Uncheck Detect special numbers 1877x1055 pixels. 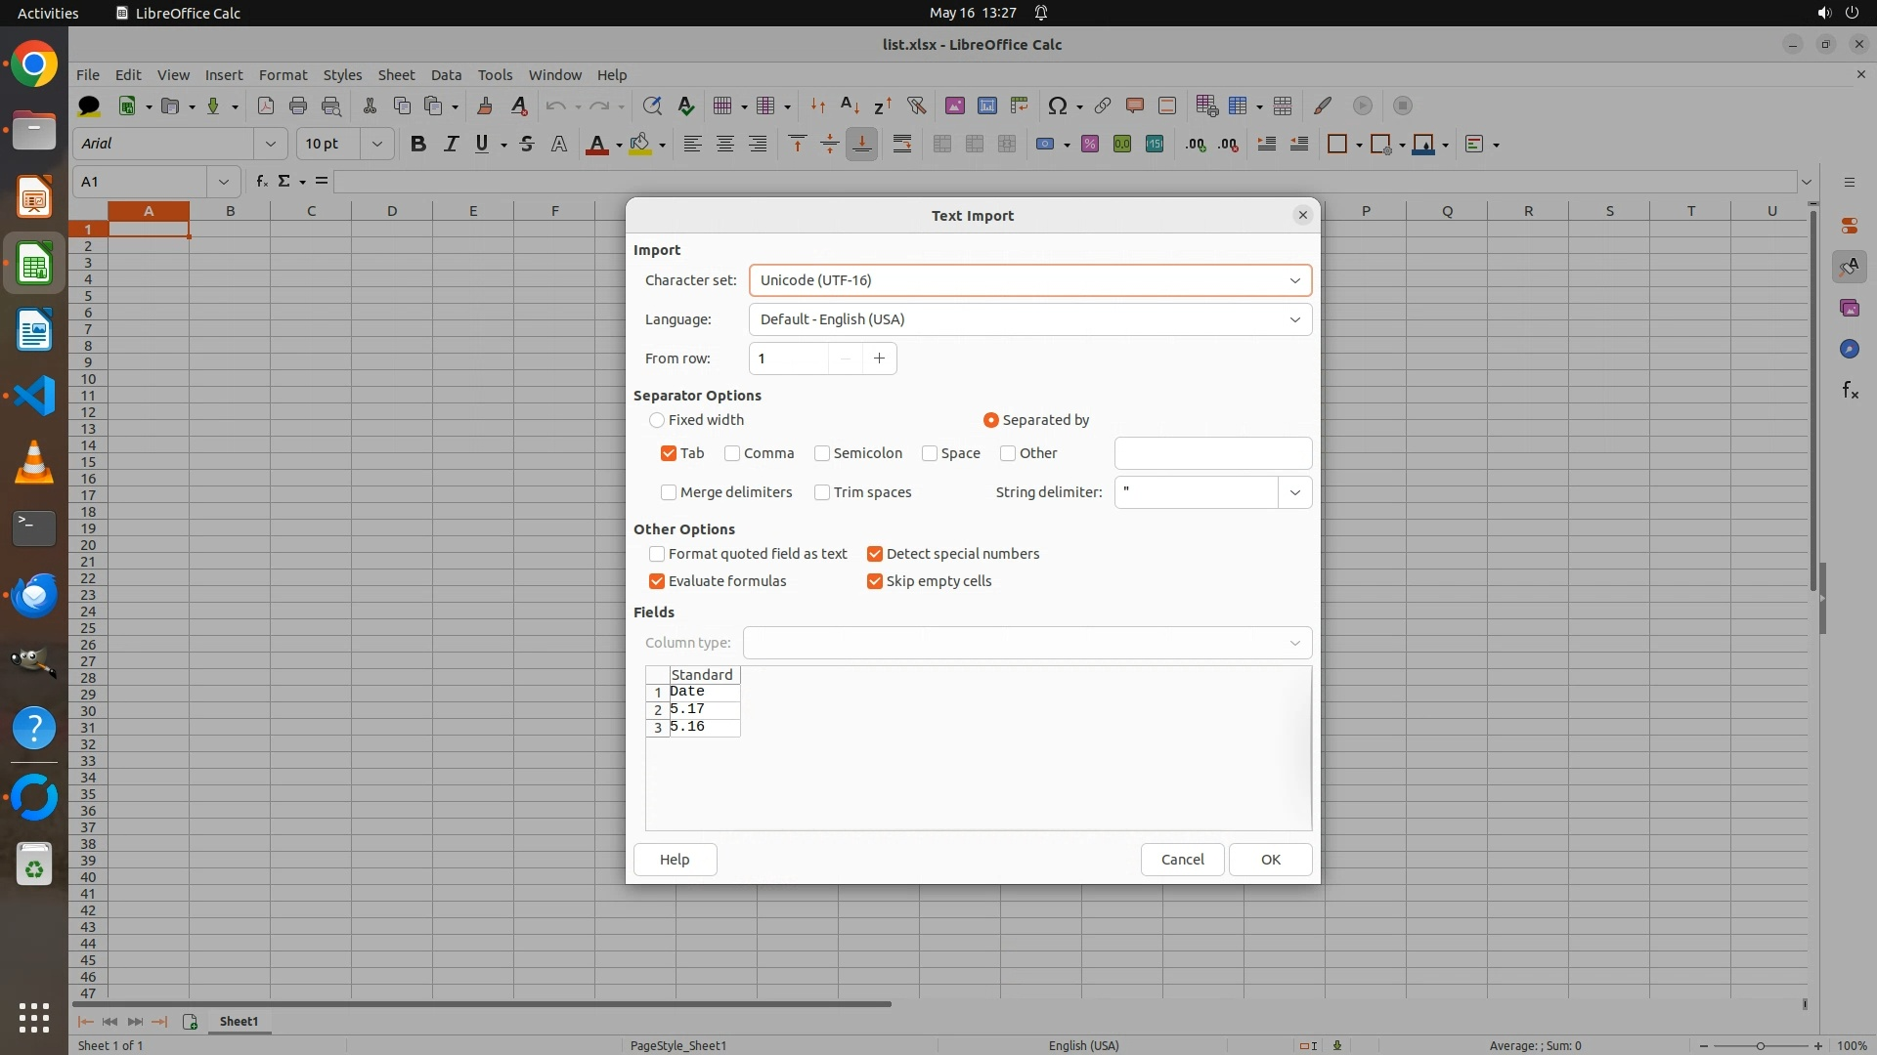875,554
